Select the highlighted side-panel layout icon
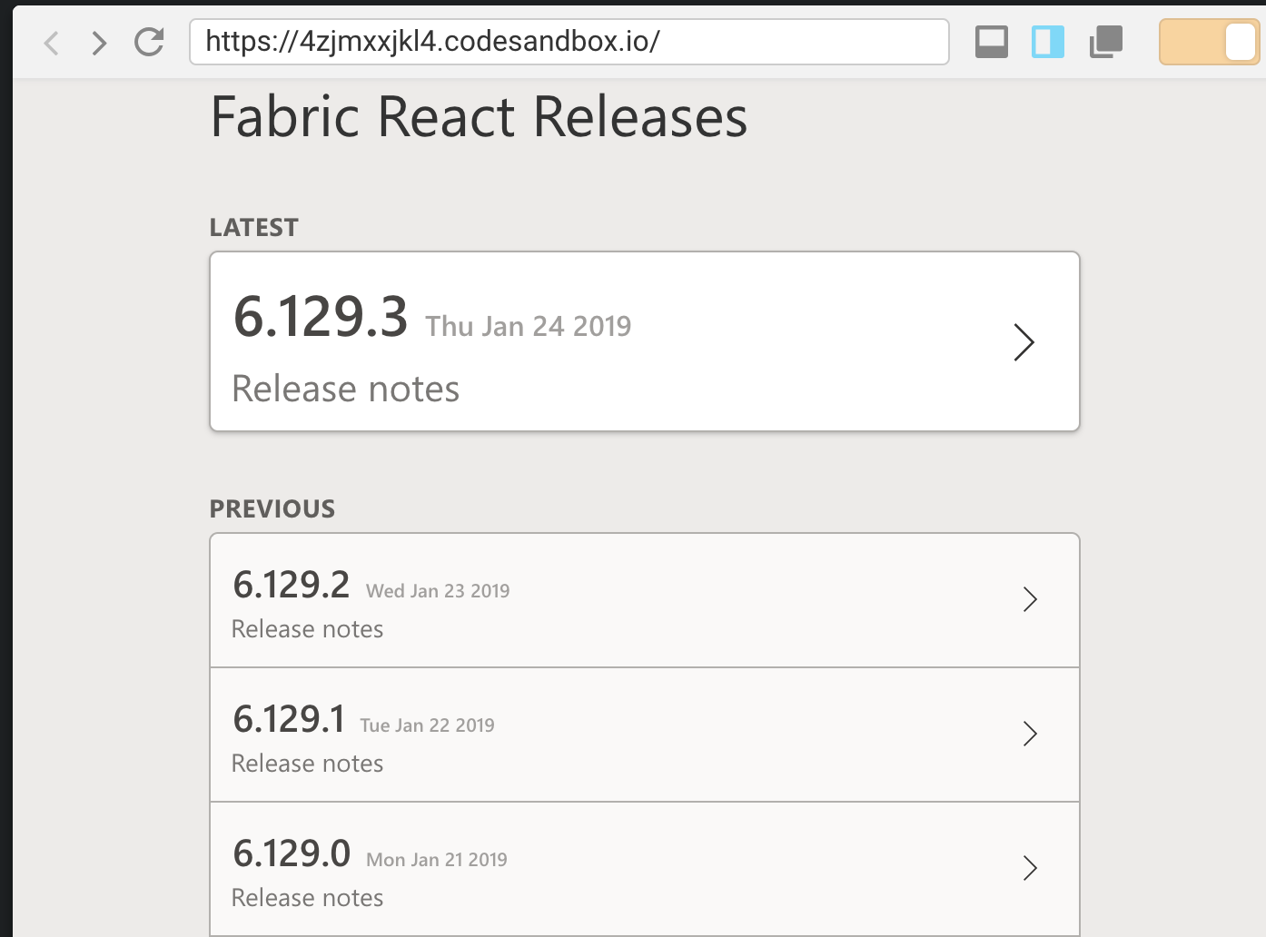This screenshot has height=937, width=1266. [x=1048, y=42]
